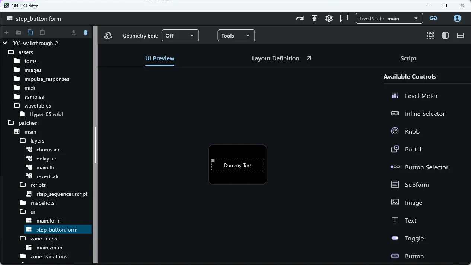Open the Tools dropdown
The height and width of the screenshot is (265, 471).
pos(236,36)
